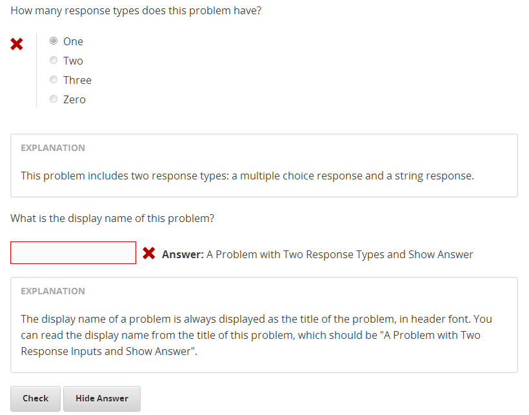The image size is (529, 415).
Task: Click the "This problem includes two response types" sentence
Action: (x=247, y=176)
